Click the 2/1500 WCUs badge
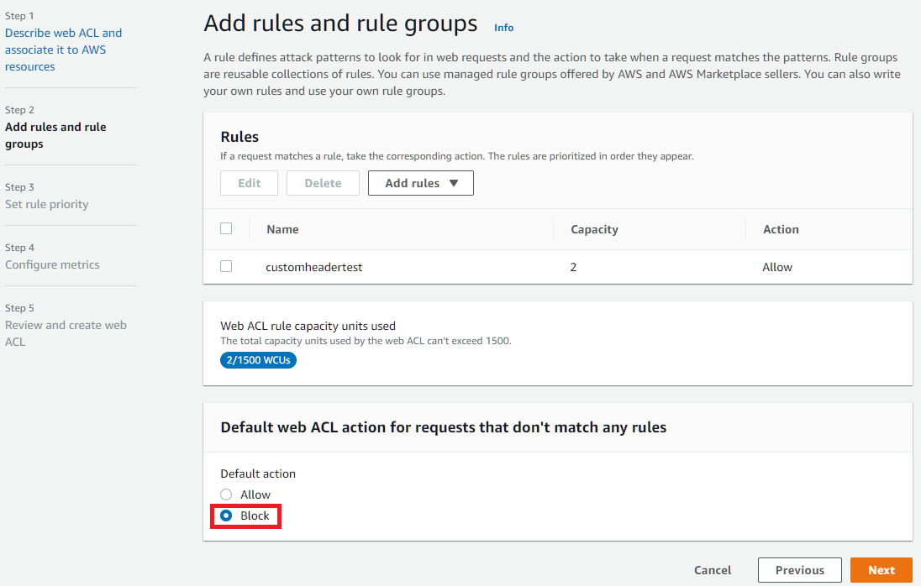This screenshot has height=586, width=921. (x=258, y=360)
